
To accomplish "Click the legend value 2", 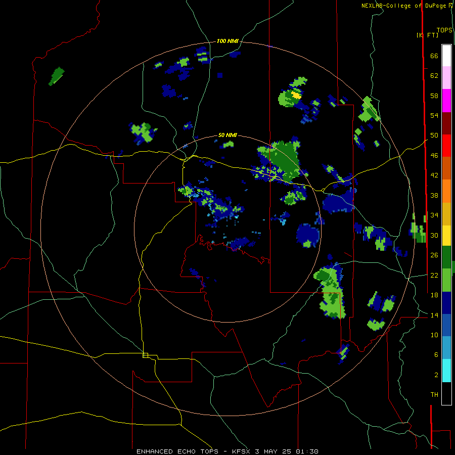I will 436,375.
